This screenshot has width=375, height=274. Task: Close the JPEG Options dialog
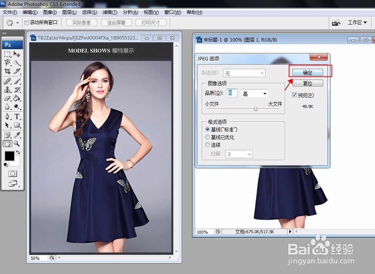319,57
